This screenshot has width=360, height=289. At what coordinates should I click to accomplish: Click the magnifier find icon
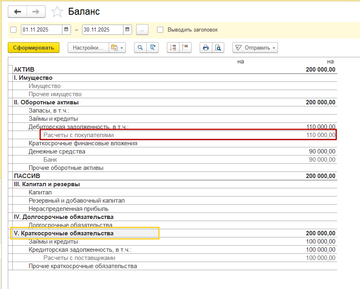(140, 47)
